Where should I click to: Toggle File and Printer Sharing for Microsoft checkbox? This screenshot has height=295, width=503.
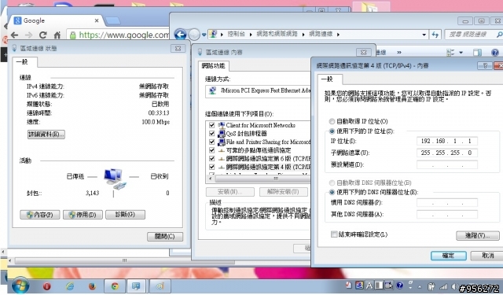click(211, 142)
